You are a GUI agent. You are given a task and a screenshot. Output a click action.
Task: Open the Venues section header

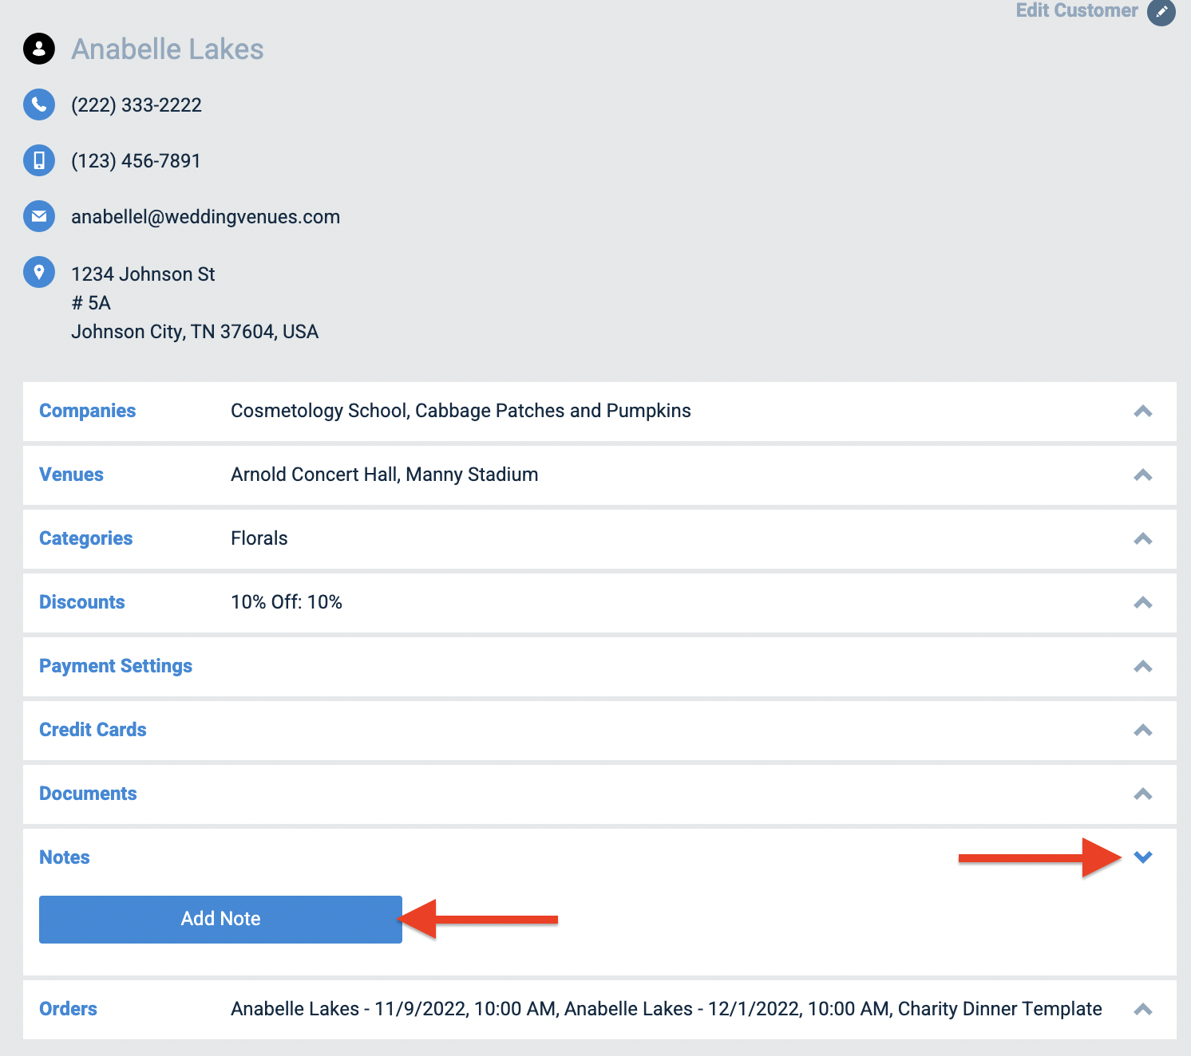72,475
